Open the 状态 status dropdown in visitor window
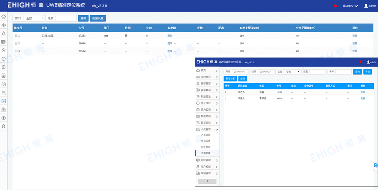 [x=292, y=72]
